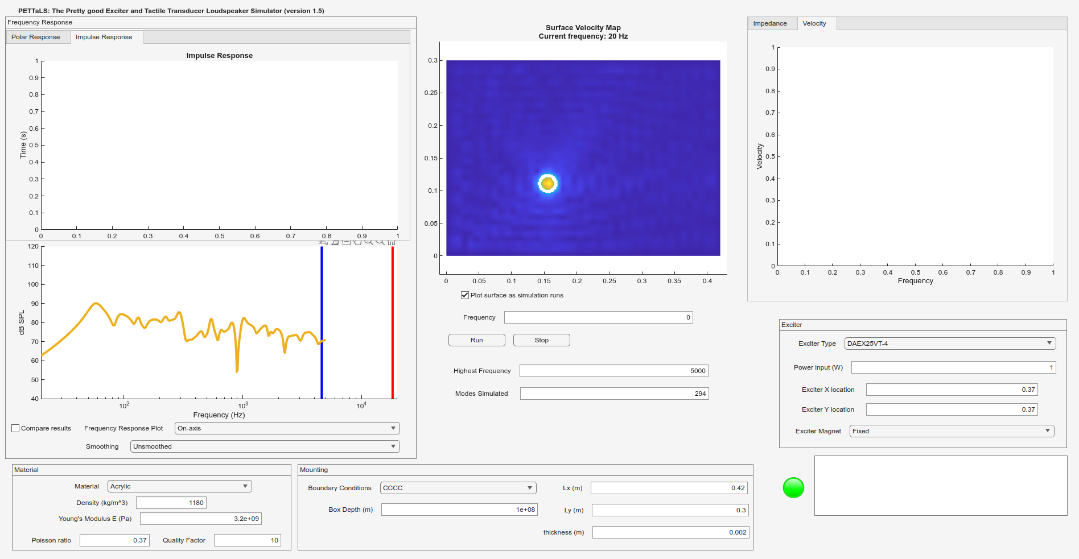Edit the Exciter Y location field
This screenshot has width=1079, height=559.
click(x=952, y=409)
